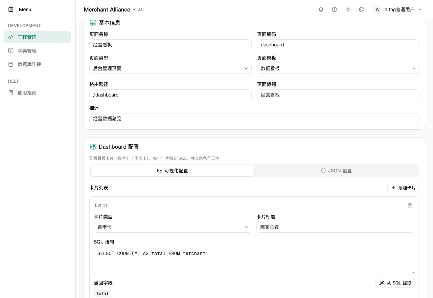Image resolution: width=433 pixels, height=298 pixels.
Task: Open 工程管理 in the sidebar
Action: (x=38, y=37)
